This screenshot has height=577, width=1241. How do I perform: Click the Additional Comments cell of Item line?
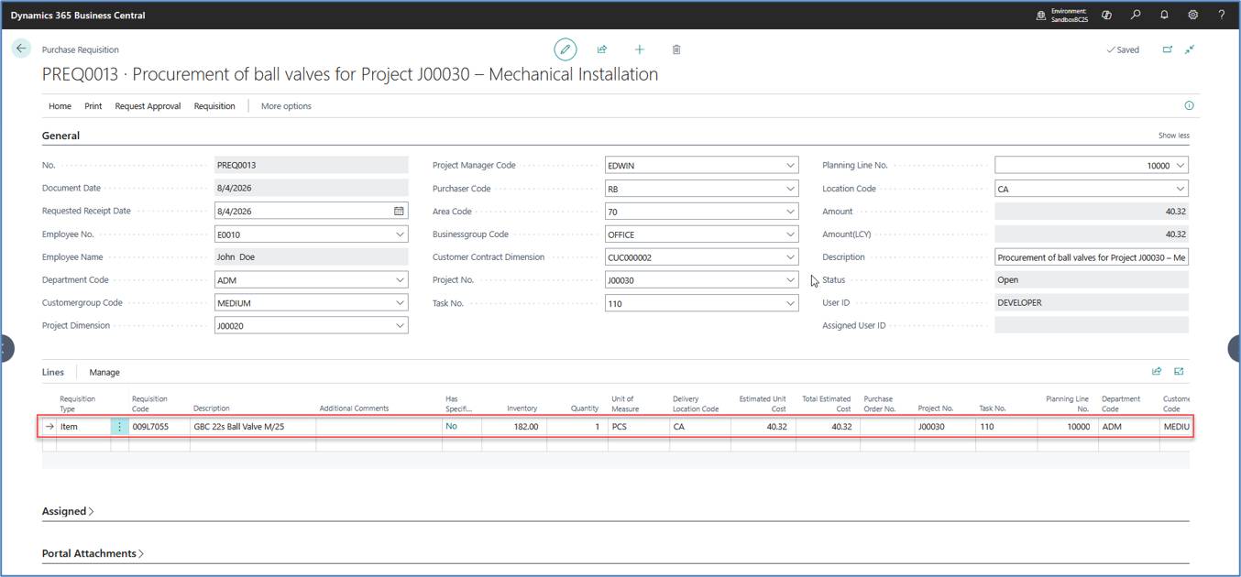pos(379,427)
